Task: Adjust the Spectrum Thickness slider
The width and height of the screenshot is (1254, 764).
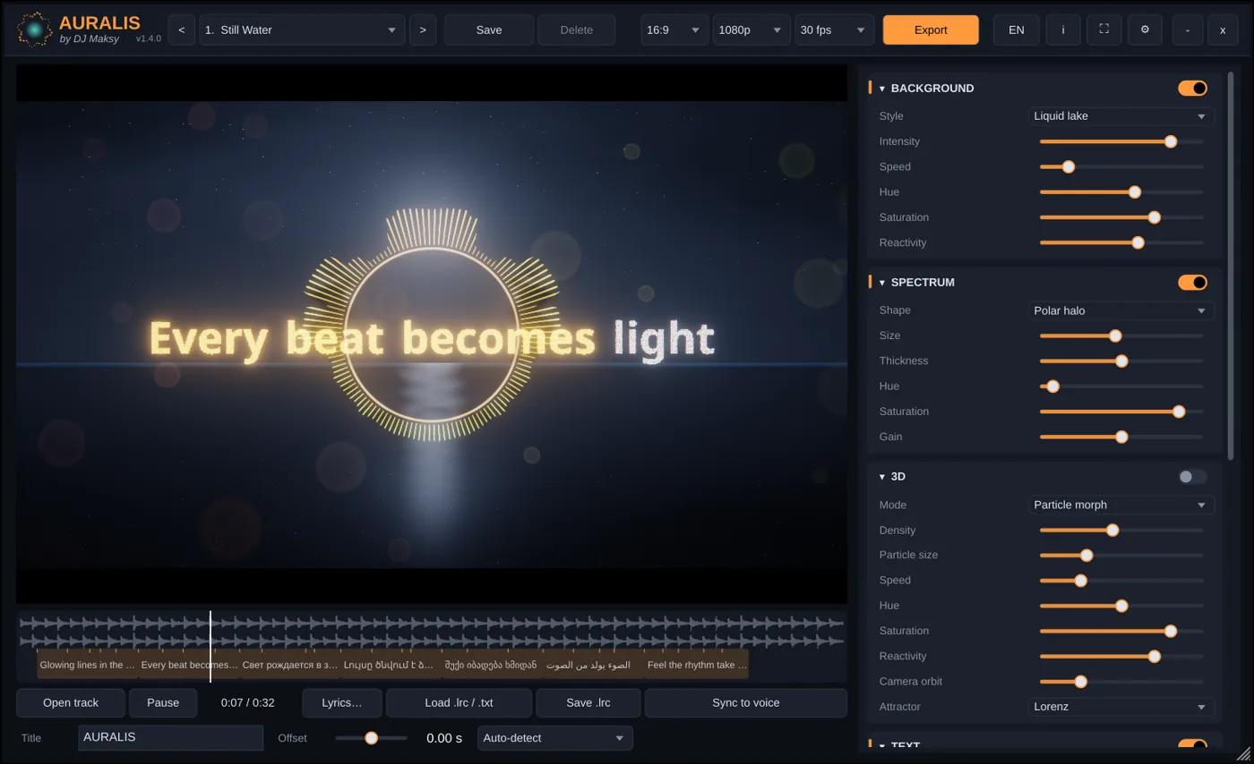Action: (x=1121, y=361)
